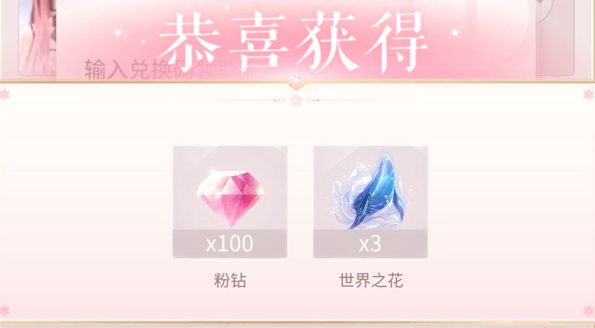
Task: Select the 粉钻 item name label
Action: [230, 280]
